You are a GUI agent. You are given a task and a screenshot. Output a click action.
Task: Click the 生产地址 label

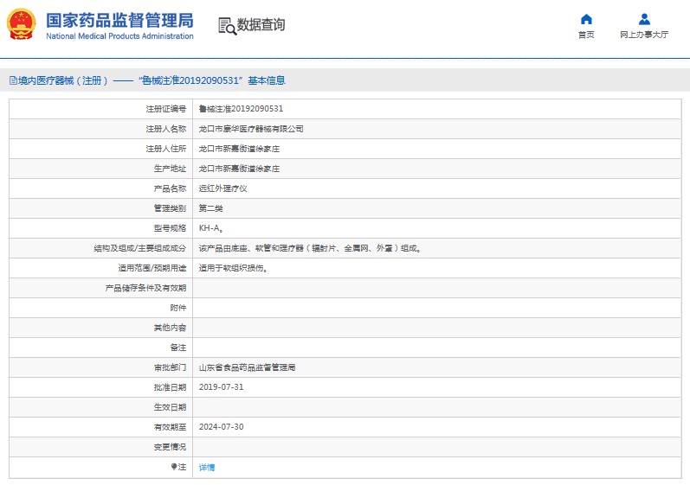[170, 169]
